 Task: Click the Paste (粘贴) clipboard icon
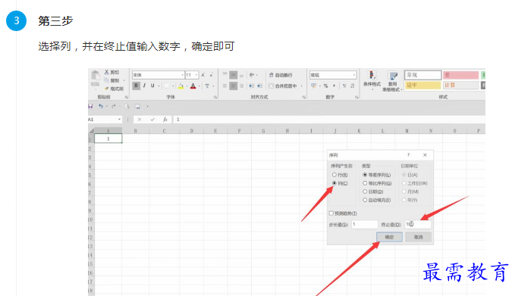tap(96, 76)
